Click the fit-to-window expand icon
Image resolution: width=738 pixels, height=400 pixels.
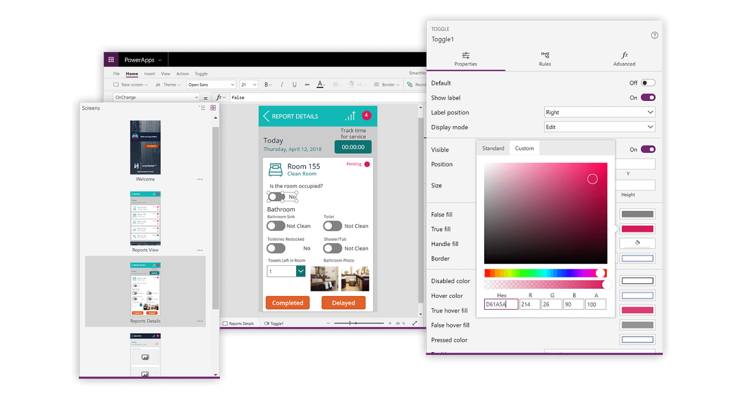coord(414,323)
